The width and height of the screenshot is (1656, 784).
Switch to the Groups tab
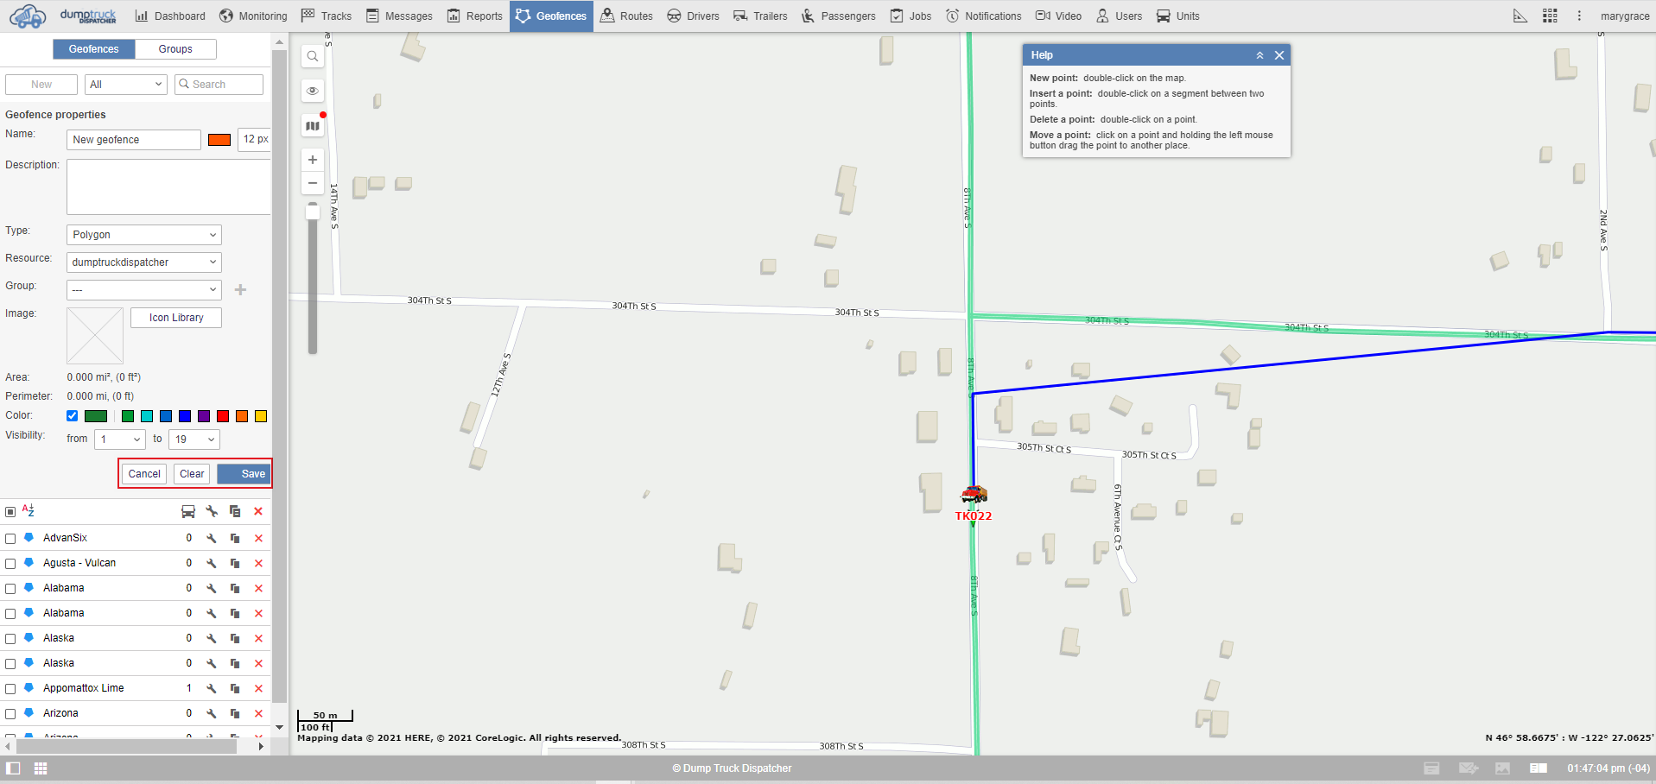tap(175, 49)
